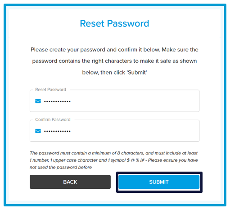Click the masked dots in Confirm Password field
This screenshot has height=210, width=230.
[57, 131]
